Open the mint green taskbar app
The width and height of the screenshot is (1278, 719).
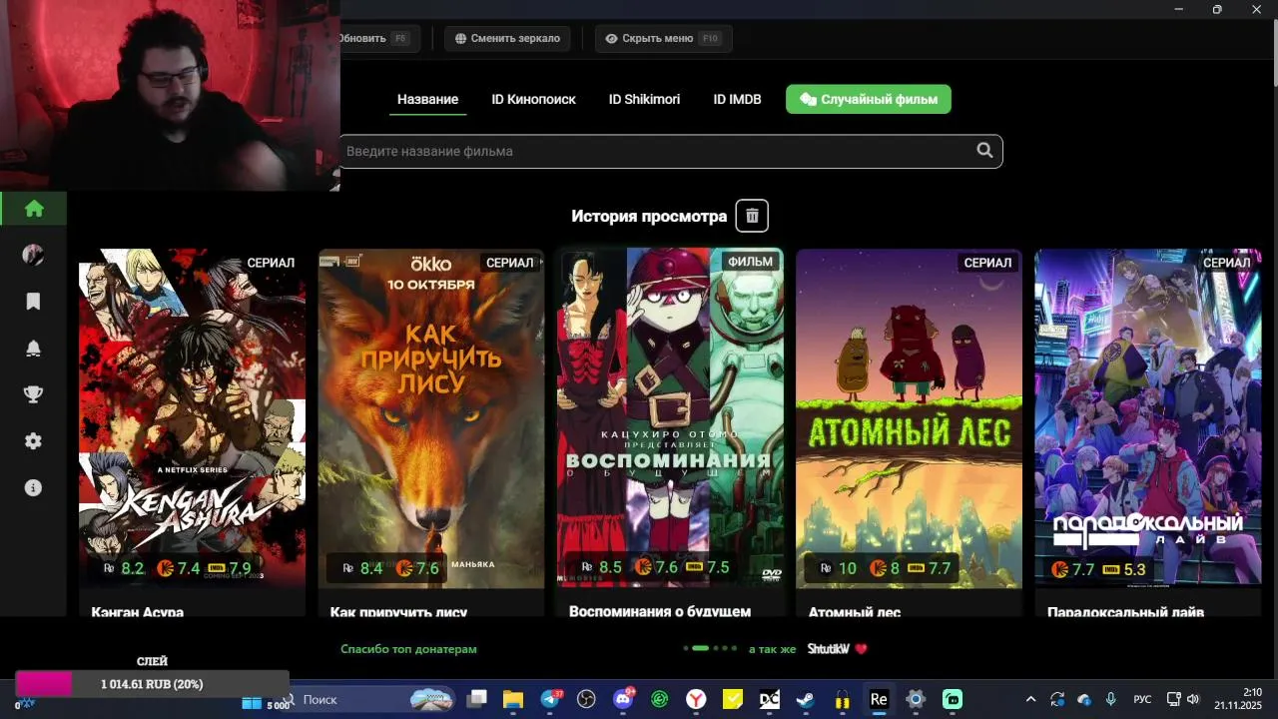coord(953,699)
